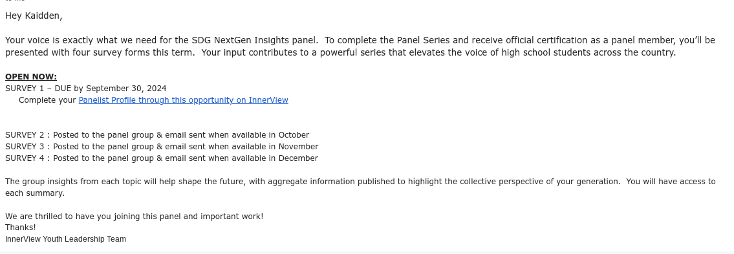Click the "InnerView Youth Leadership Team" signature
Viewport: 734px width, 254px height.
click(x=65, y=239)
